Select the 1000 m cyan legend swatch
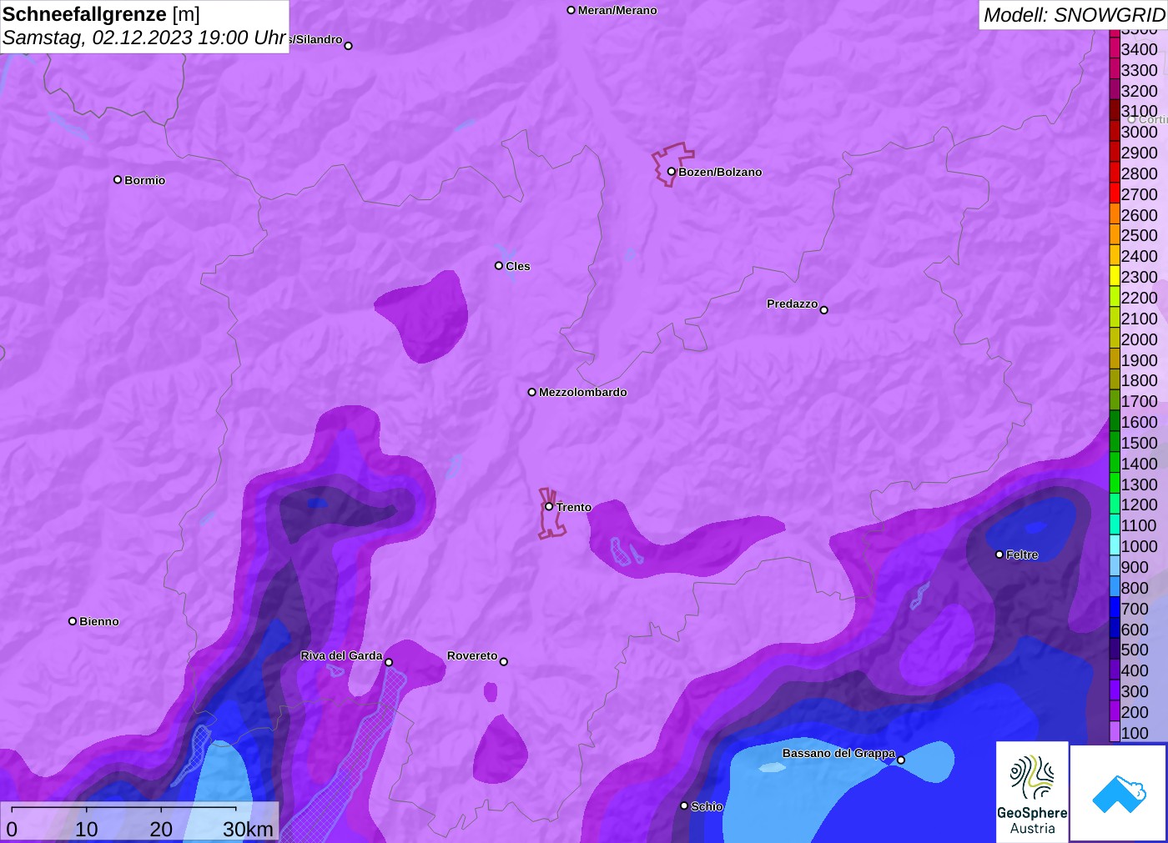The height and width of the screenshot is (843, 1168). click(x=1115, y=546)
